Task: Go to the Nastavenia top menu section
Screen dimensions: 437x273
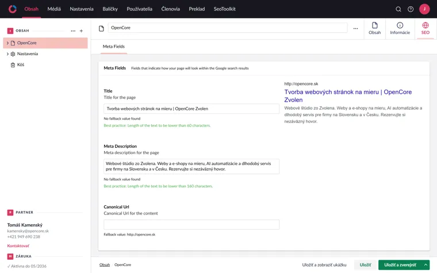Action: pos(82,9)
